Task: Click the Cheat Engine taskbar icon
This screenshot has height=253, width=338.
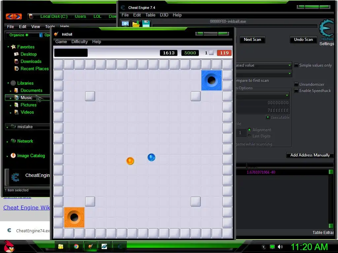Action: pyautogui.click(x=120, y=246)
